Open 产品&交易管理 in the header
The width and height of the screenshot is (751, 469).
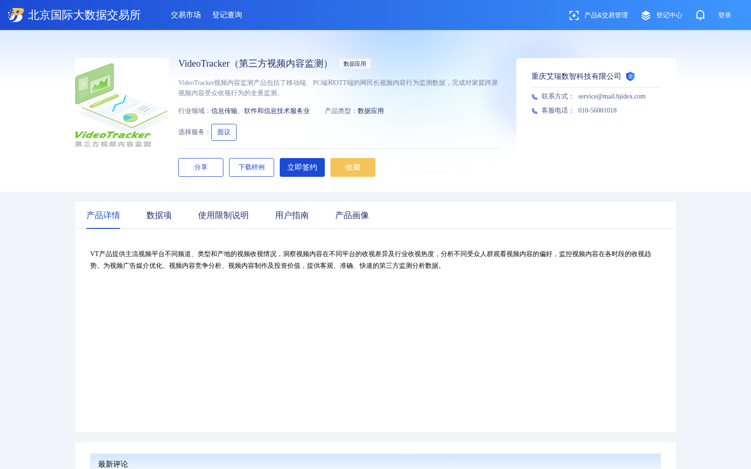[x=606, y=15]
